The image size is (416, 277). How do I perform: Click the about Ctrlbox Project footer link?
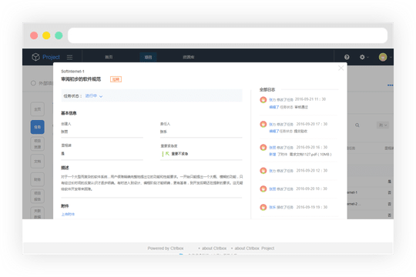point(254,249)
